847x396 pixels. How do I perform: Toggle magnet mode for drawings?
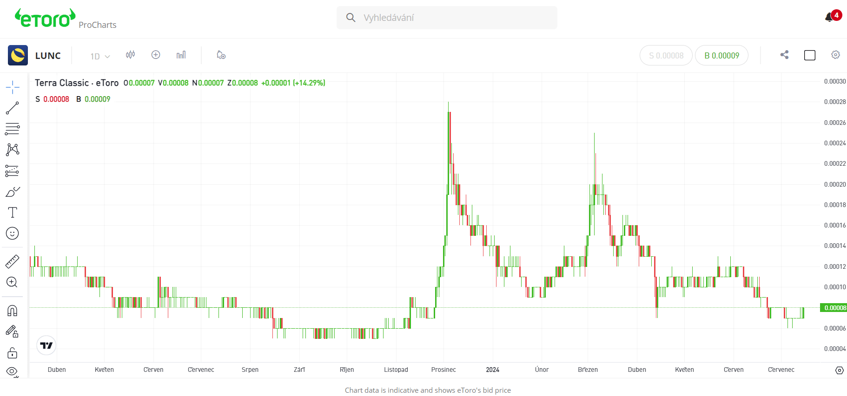pos(13,311)
